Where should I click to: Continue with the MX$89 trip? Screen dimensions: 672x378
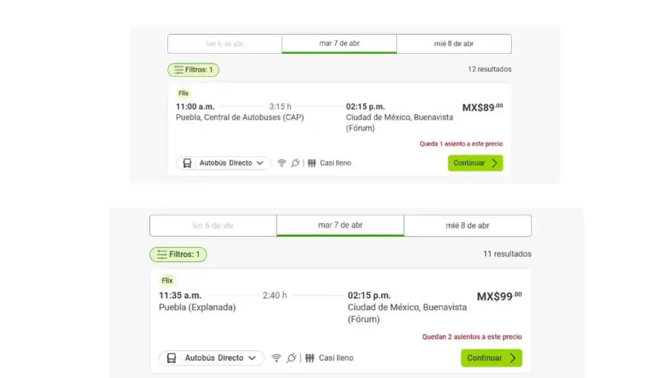pyautogui.click(x=475, y=163)
